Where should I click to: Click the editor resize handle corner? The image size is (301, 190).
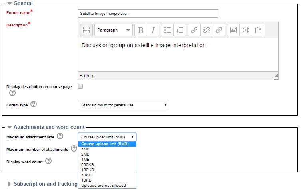click(276, 77)
